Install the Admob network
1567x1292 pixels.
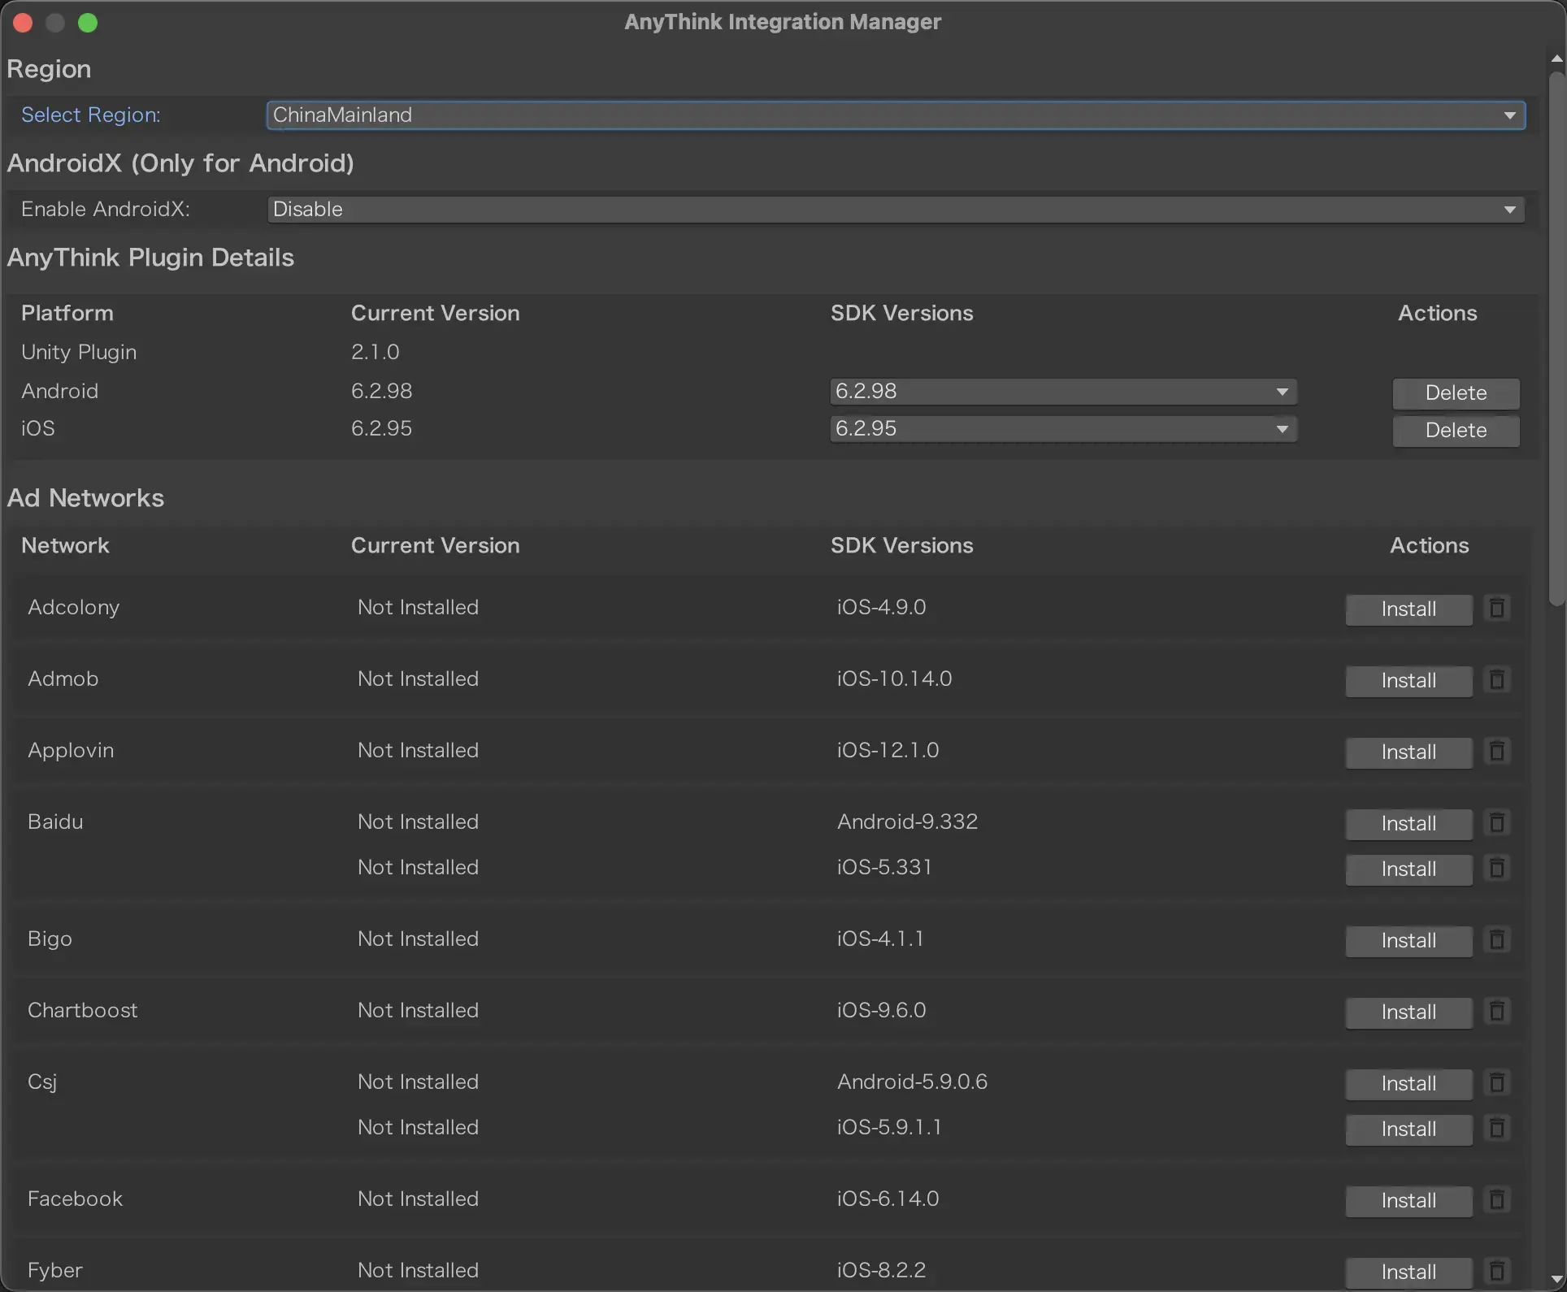[x=1409, y=680]
